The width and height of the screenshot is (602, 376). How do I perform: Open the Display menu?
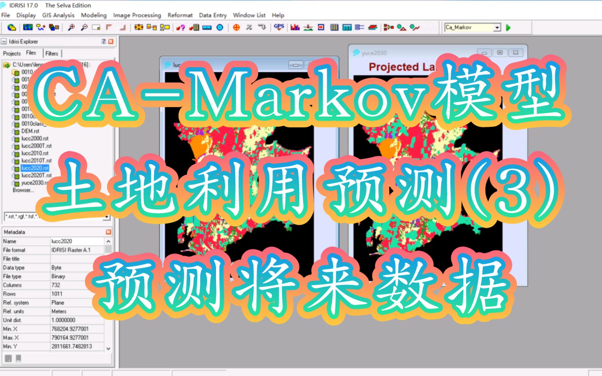pos(26,15)
